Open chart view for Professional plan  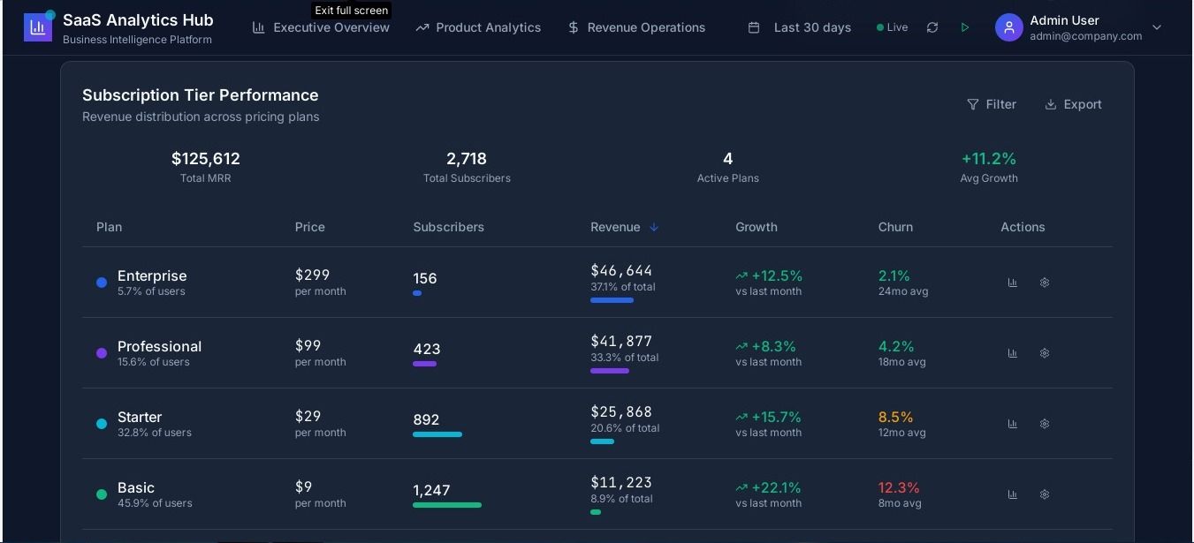[x=1013, y=353]
